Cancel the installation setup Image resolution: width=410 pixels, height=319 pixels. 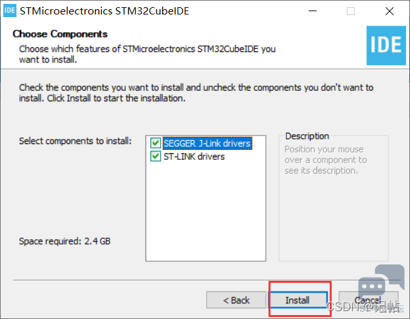(369, 300)
